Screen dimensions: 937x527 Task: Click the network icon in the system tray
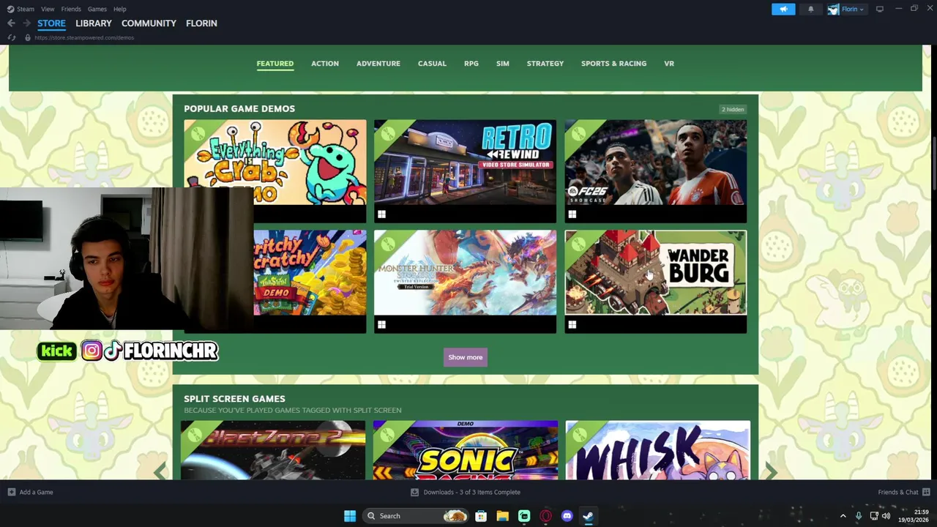click(874, 516)
